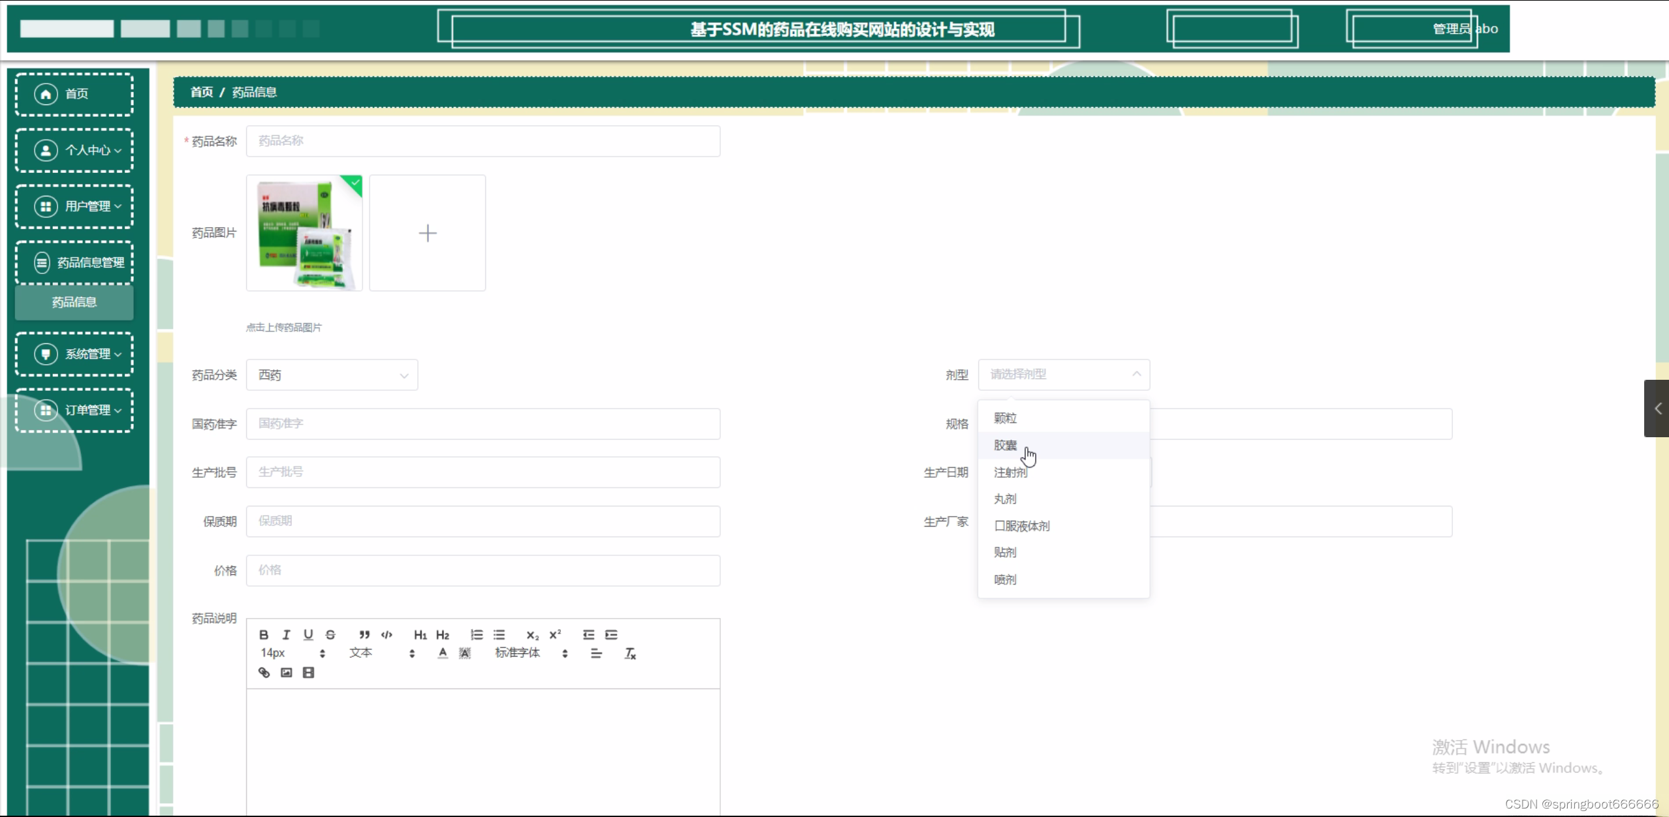This screenshot has height=817, width=1669.
Task: Toggle H1 heading formatting
Action: pyautogui.click(x=420, y=634)
